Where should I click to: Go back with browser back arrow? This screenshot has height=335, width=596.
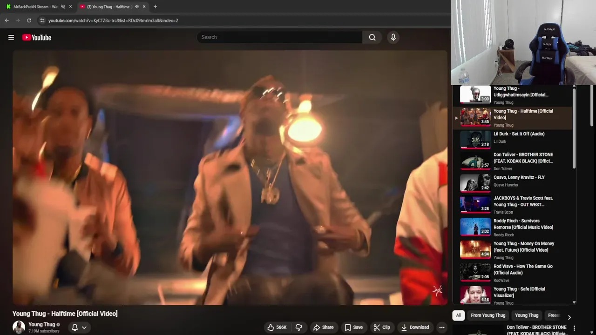[7, 20]
